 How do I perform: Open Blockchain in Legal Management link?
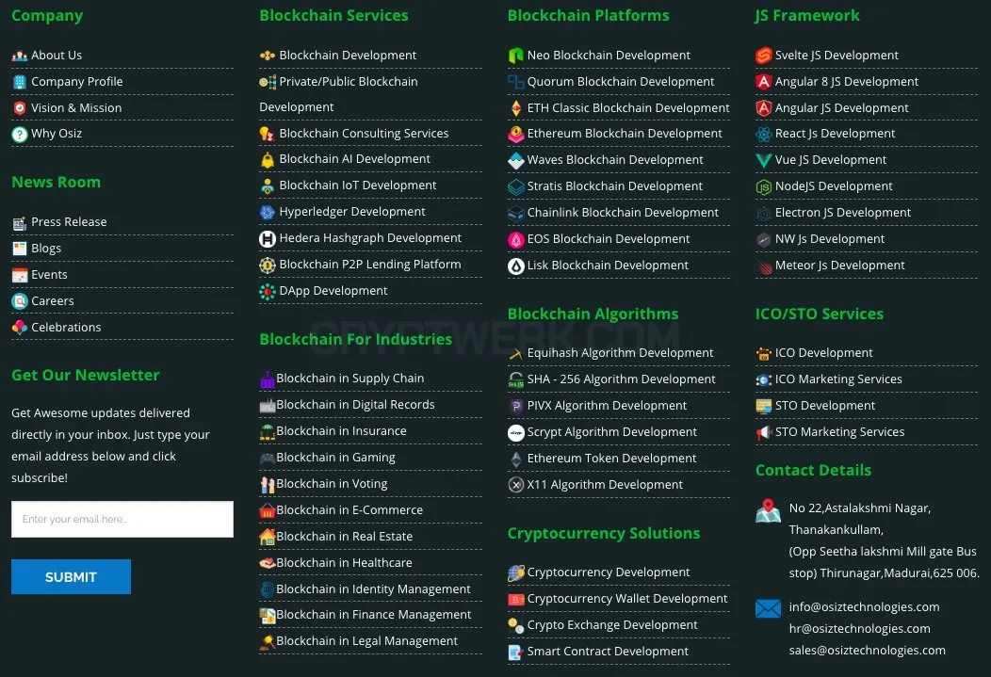click(x=366, y=641)
